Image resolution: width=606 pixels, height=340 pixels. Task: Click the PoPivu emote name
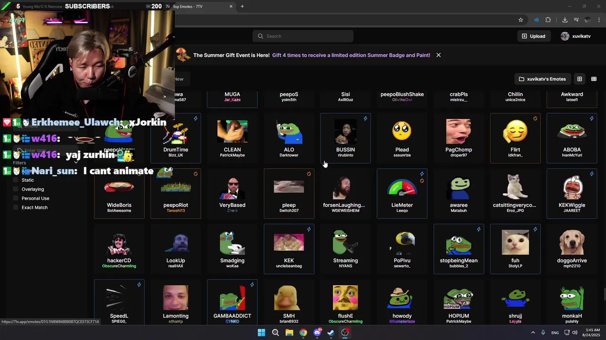(402, 261)
